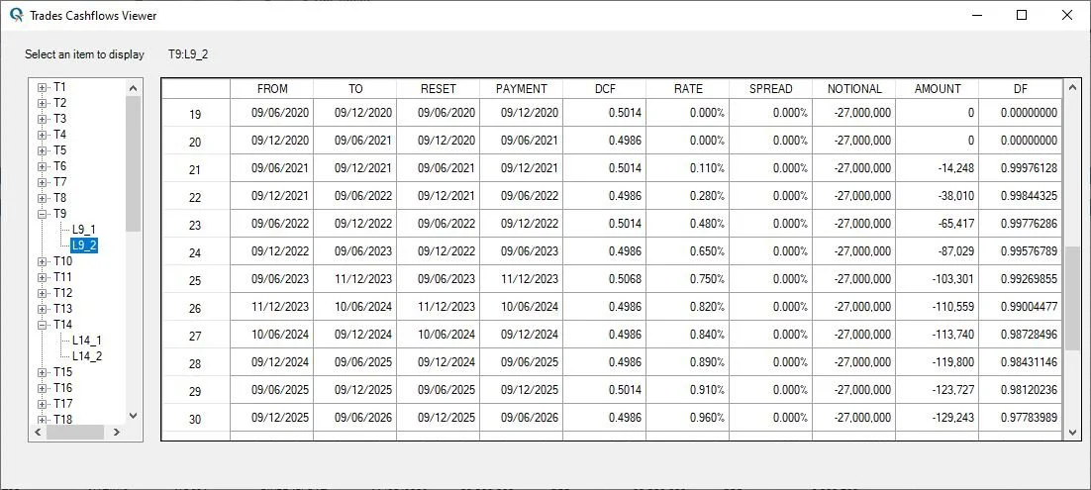
Task: Click the FROM column header
Action: [272, 89]
